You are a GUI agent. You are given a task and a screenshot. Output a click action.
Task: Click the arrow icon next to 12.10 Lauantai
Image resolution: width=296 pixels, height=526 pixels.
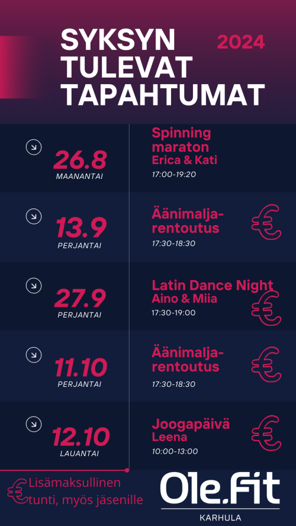click(34, 424)
